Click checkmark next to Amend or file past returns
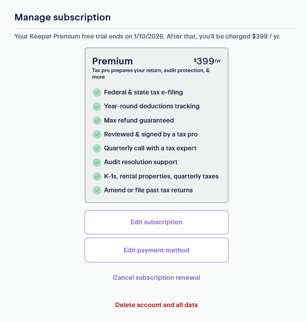 (x=97, y=190)
